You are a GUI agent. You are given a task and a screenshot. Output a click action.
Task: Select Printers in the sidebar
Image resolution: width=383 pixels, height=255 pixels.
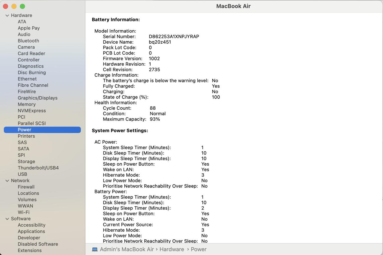[26, 136]
